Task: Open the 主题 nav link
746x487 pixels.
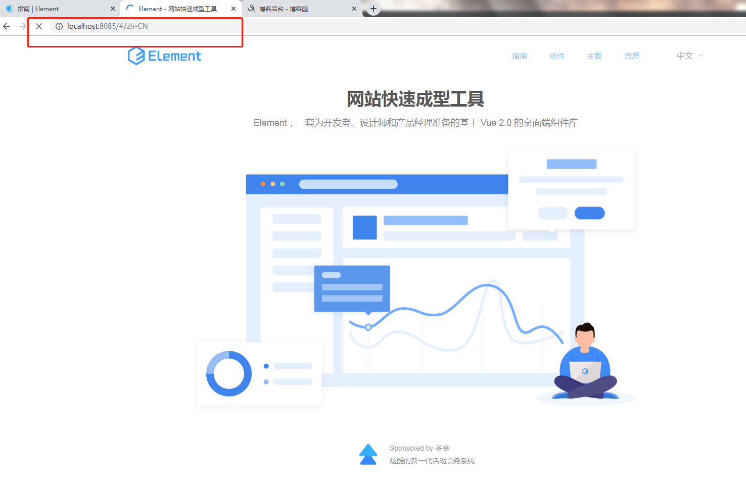Action: [x=594, y=56]
